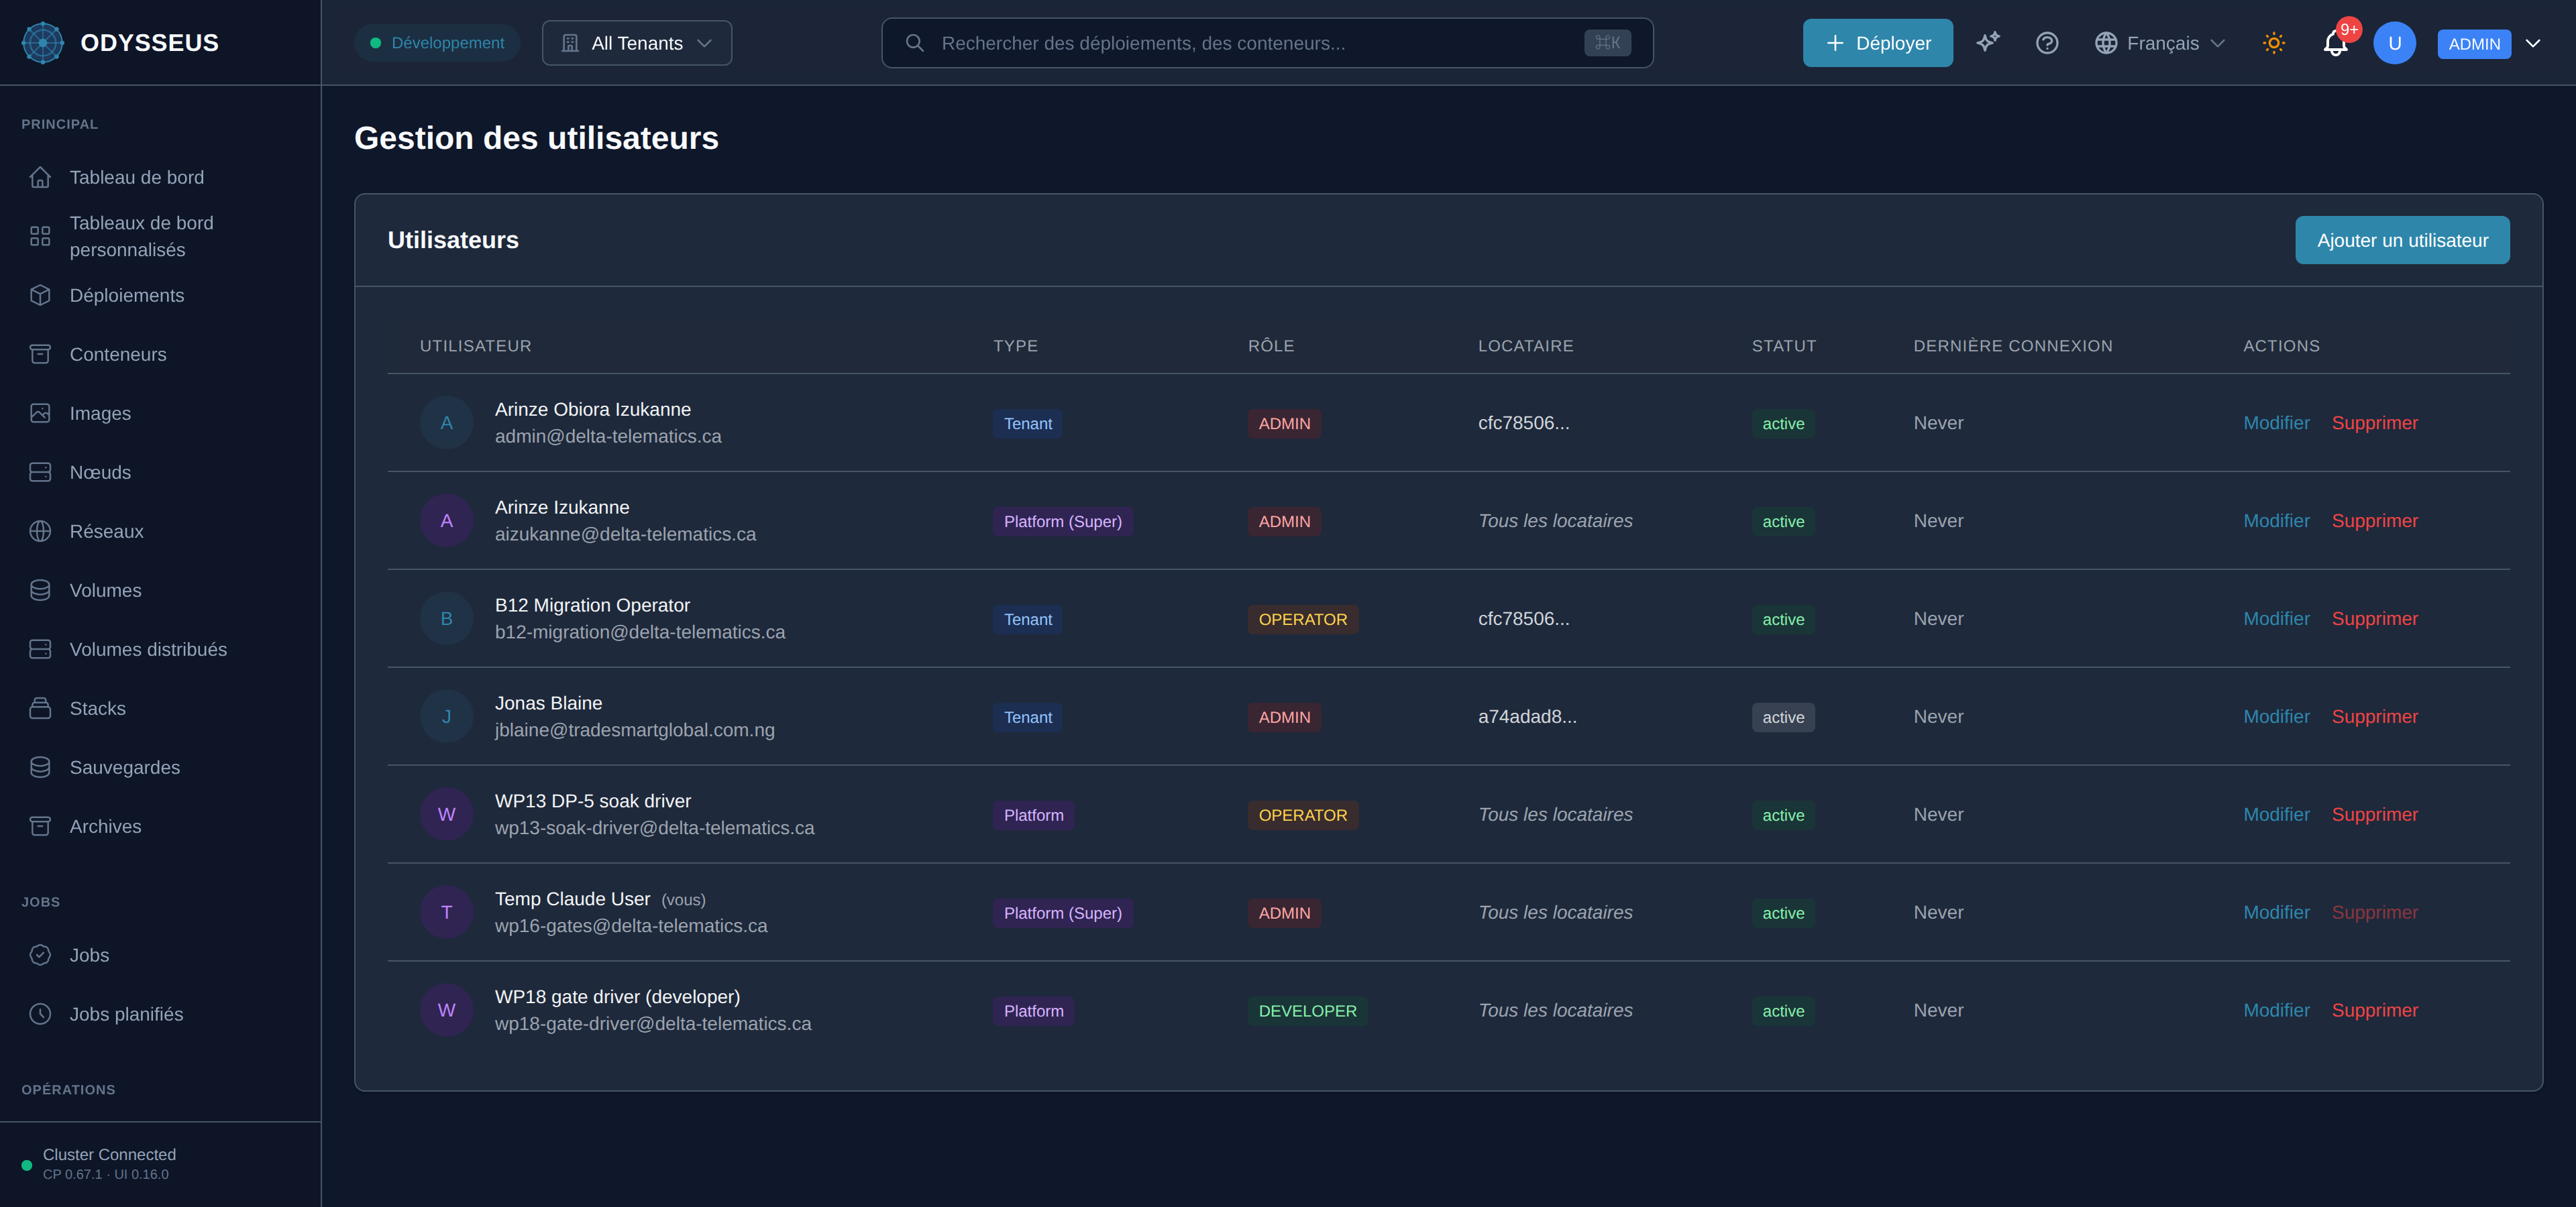Click Modifier for WP13 DP-5 soak driver
Screen dimensions: 2576x1207
(x=2276, y=814)
